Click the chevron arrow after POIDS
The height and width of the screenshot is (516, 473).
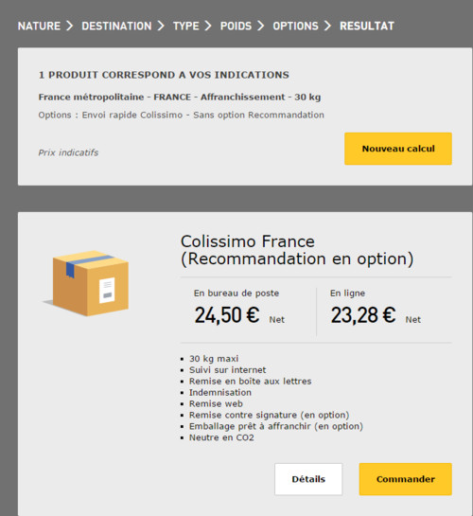[x=261, y=26]
